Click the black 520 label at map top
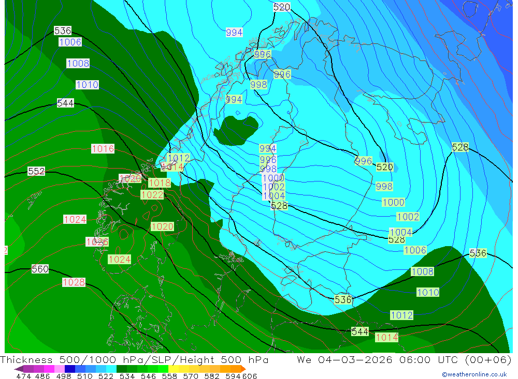 tap(282, 7)
